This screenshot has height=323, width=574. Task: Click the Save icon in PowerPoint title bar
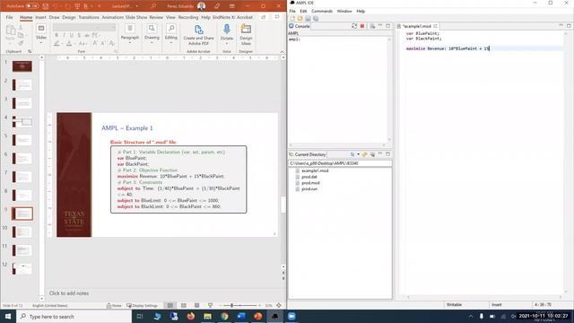(x=46, y=6)
